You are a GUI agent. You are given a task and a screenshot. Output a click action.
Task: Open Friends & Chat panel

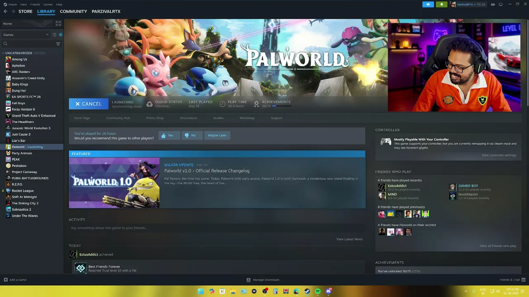tap(512, 280)
